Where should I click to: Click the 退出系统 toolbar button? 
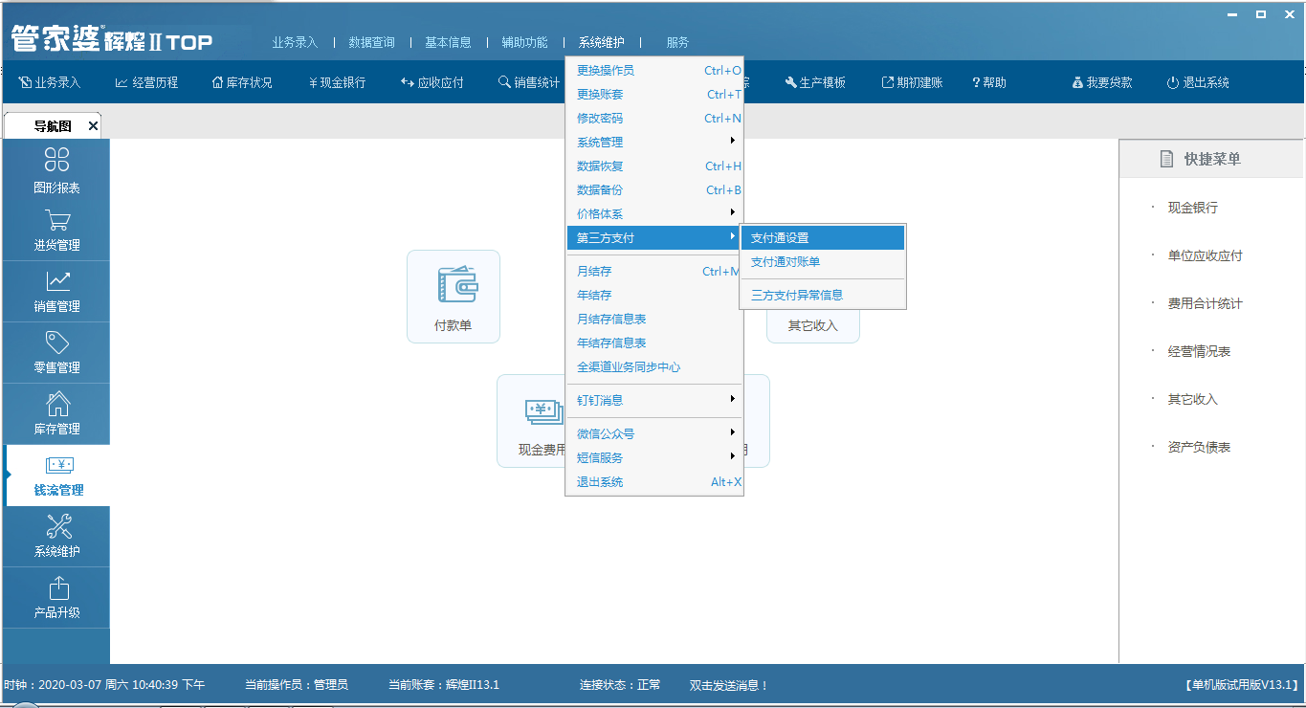tap(1198, 82)
